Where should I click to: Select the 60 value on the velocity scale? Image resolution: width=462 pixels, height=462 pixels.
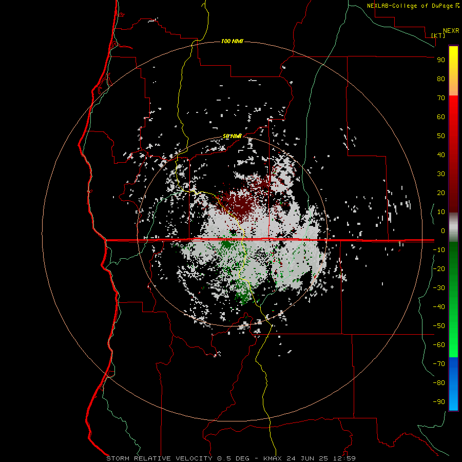(x=441, y=117)
